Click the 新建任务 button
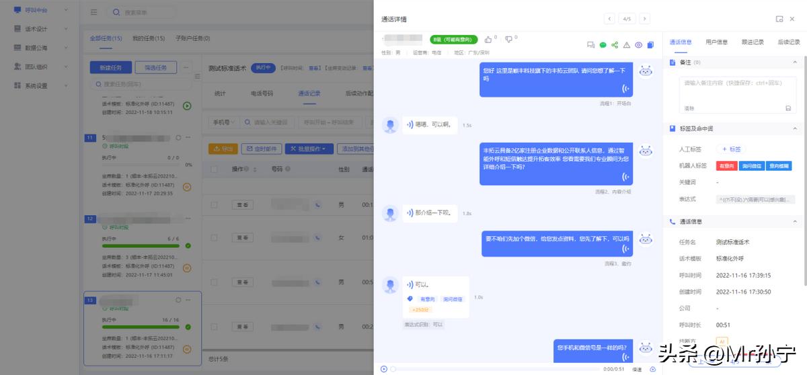This screenshot has height=375, width=807. coord(110,67)
